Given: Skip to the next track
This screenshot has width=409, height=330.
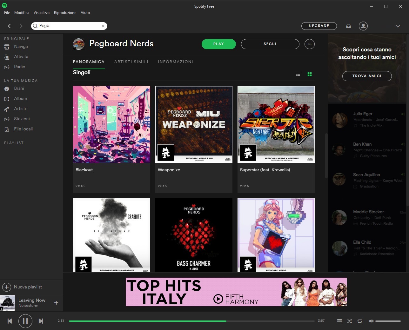Looking at the screenshot, I should tap(41, 321).
